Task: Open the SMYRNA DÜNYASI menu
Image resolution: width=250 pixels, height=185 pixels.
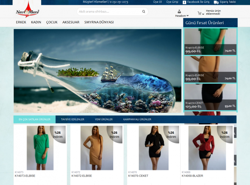Action: [x=99, y=22]
